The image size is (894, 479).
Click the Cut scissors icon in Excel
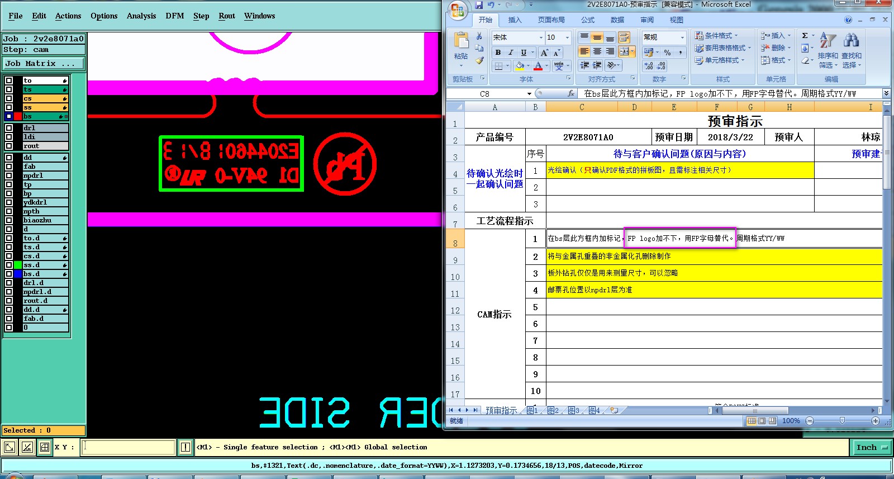coord(479,36)
